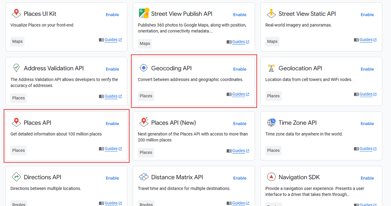This screenshot has height=206, width=391.
Task: Enable the Geolocation API
Action: (x=367, y=69)
